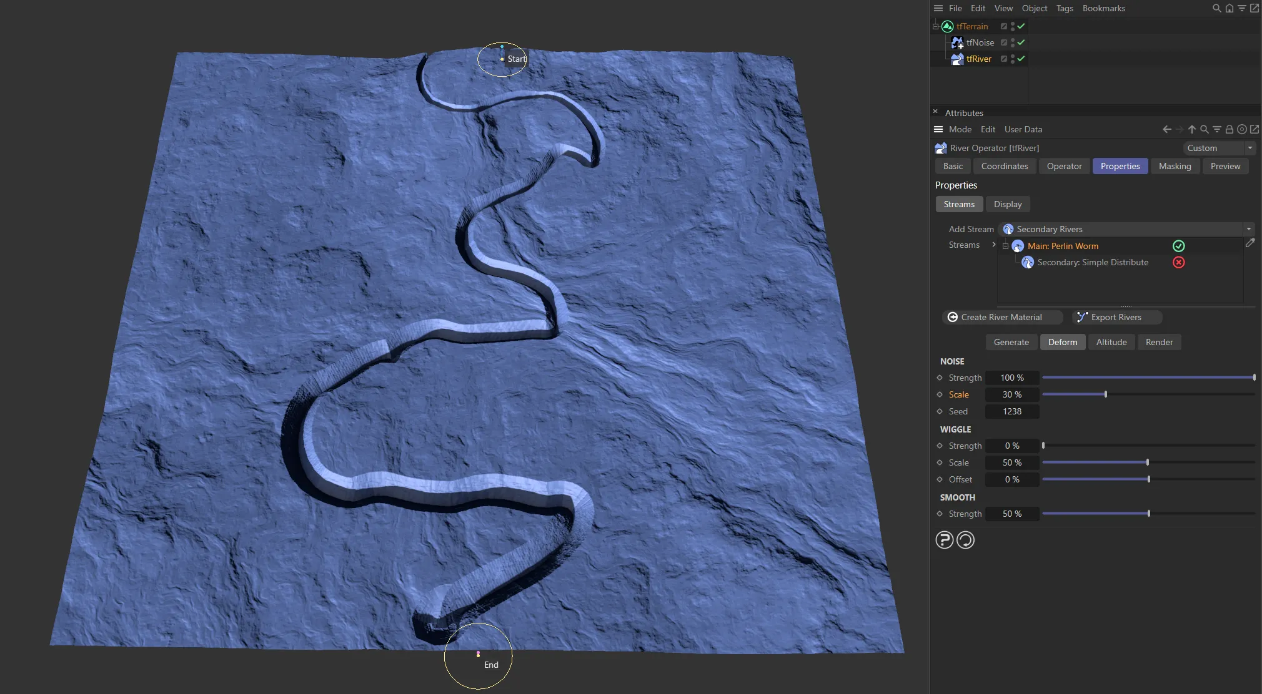Viewport: 1262px width, 694px height.
Task: Click the eyedropper icon beside streams list
Action: pos(1250,243)
